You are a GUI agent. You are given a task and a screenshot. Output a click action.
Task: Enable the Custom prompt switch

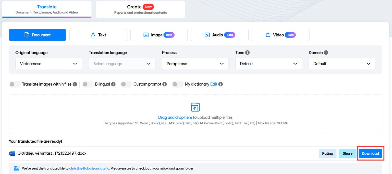click(x=126, y=84)
